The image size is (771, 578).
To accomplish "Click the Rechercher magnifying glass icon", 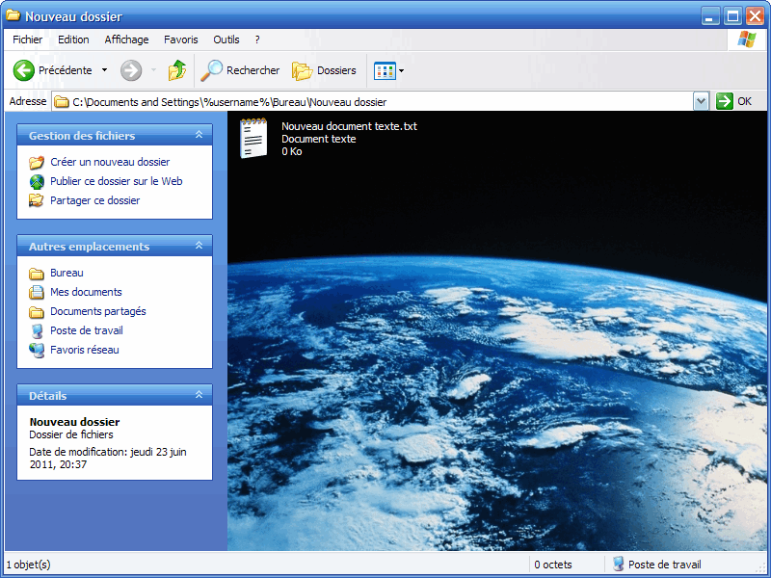I will tap(213, 70).
